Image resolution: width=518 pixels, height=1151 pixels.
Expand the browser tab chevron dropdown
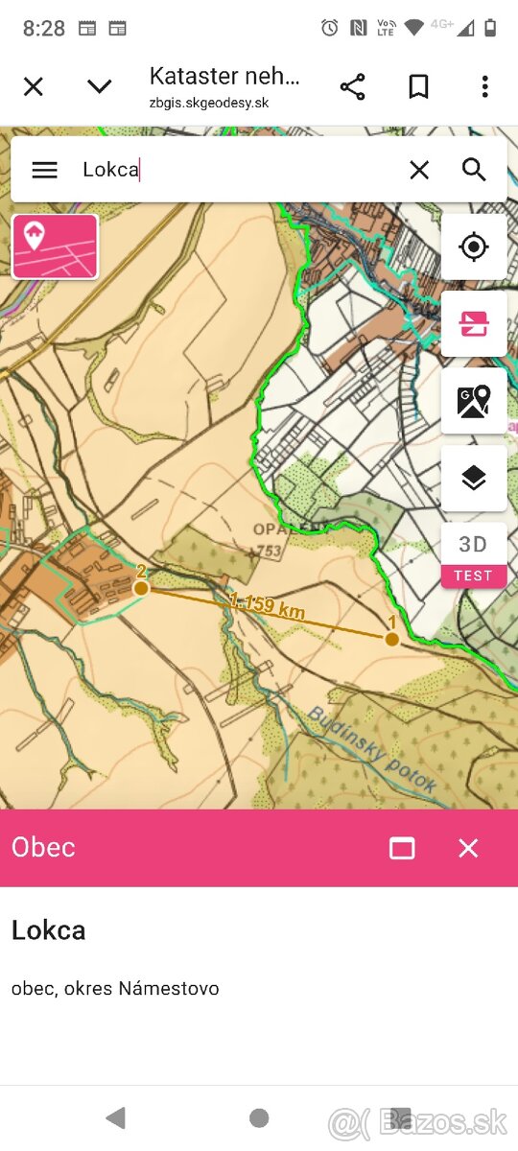coord(99,87)
